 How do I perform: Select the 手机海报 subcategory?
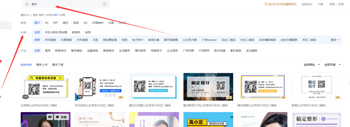pos(50,40)
